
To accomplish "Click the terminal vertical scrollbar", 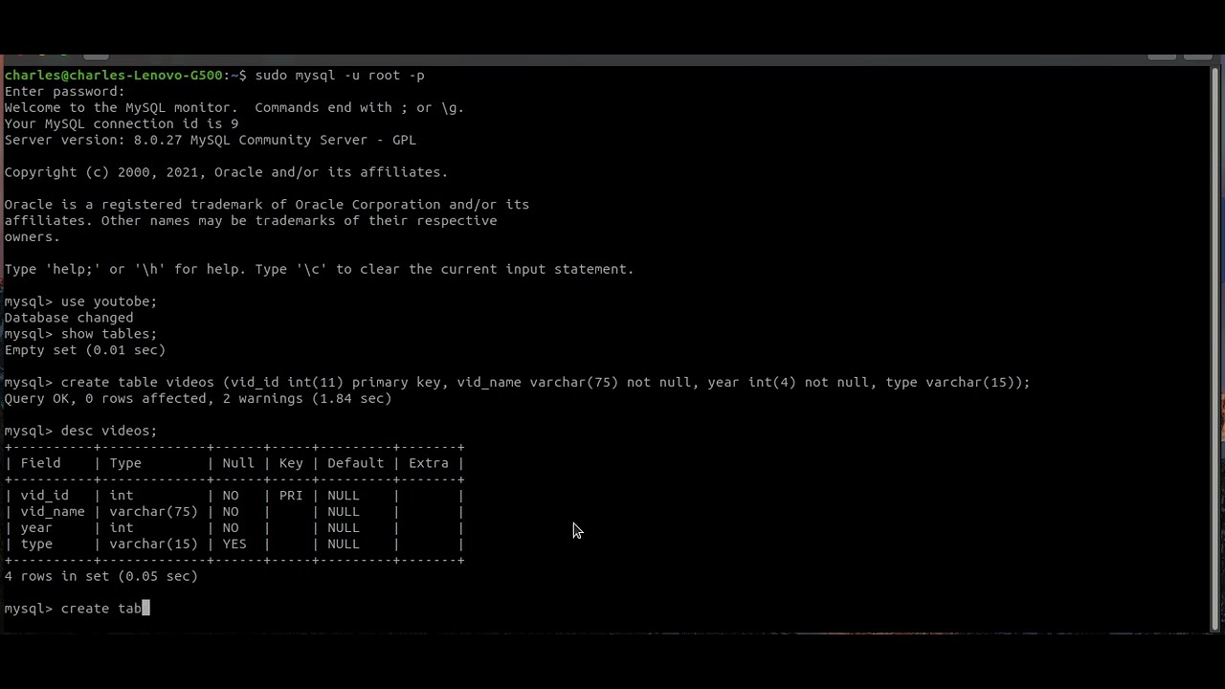I will 1215,349.
